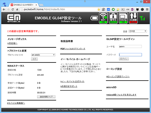Click the パスワード password input field

coord(130,54)
